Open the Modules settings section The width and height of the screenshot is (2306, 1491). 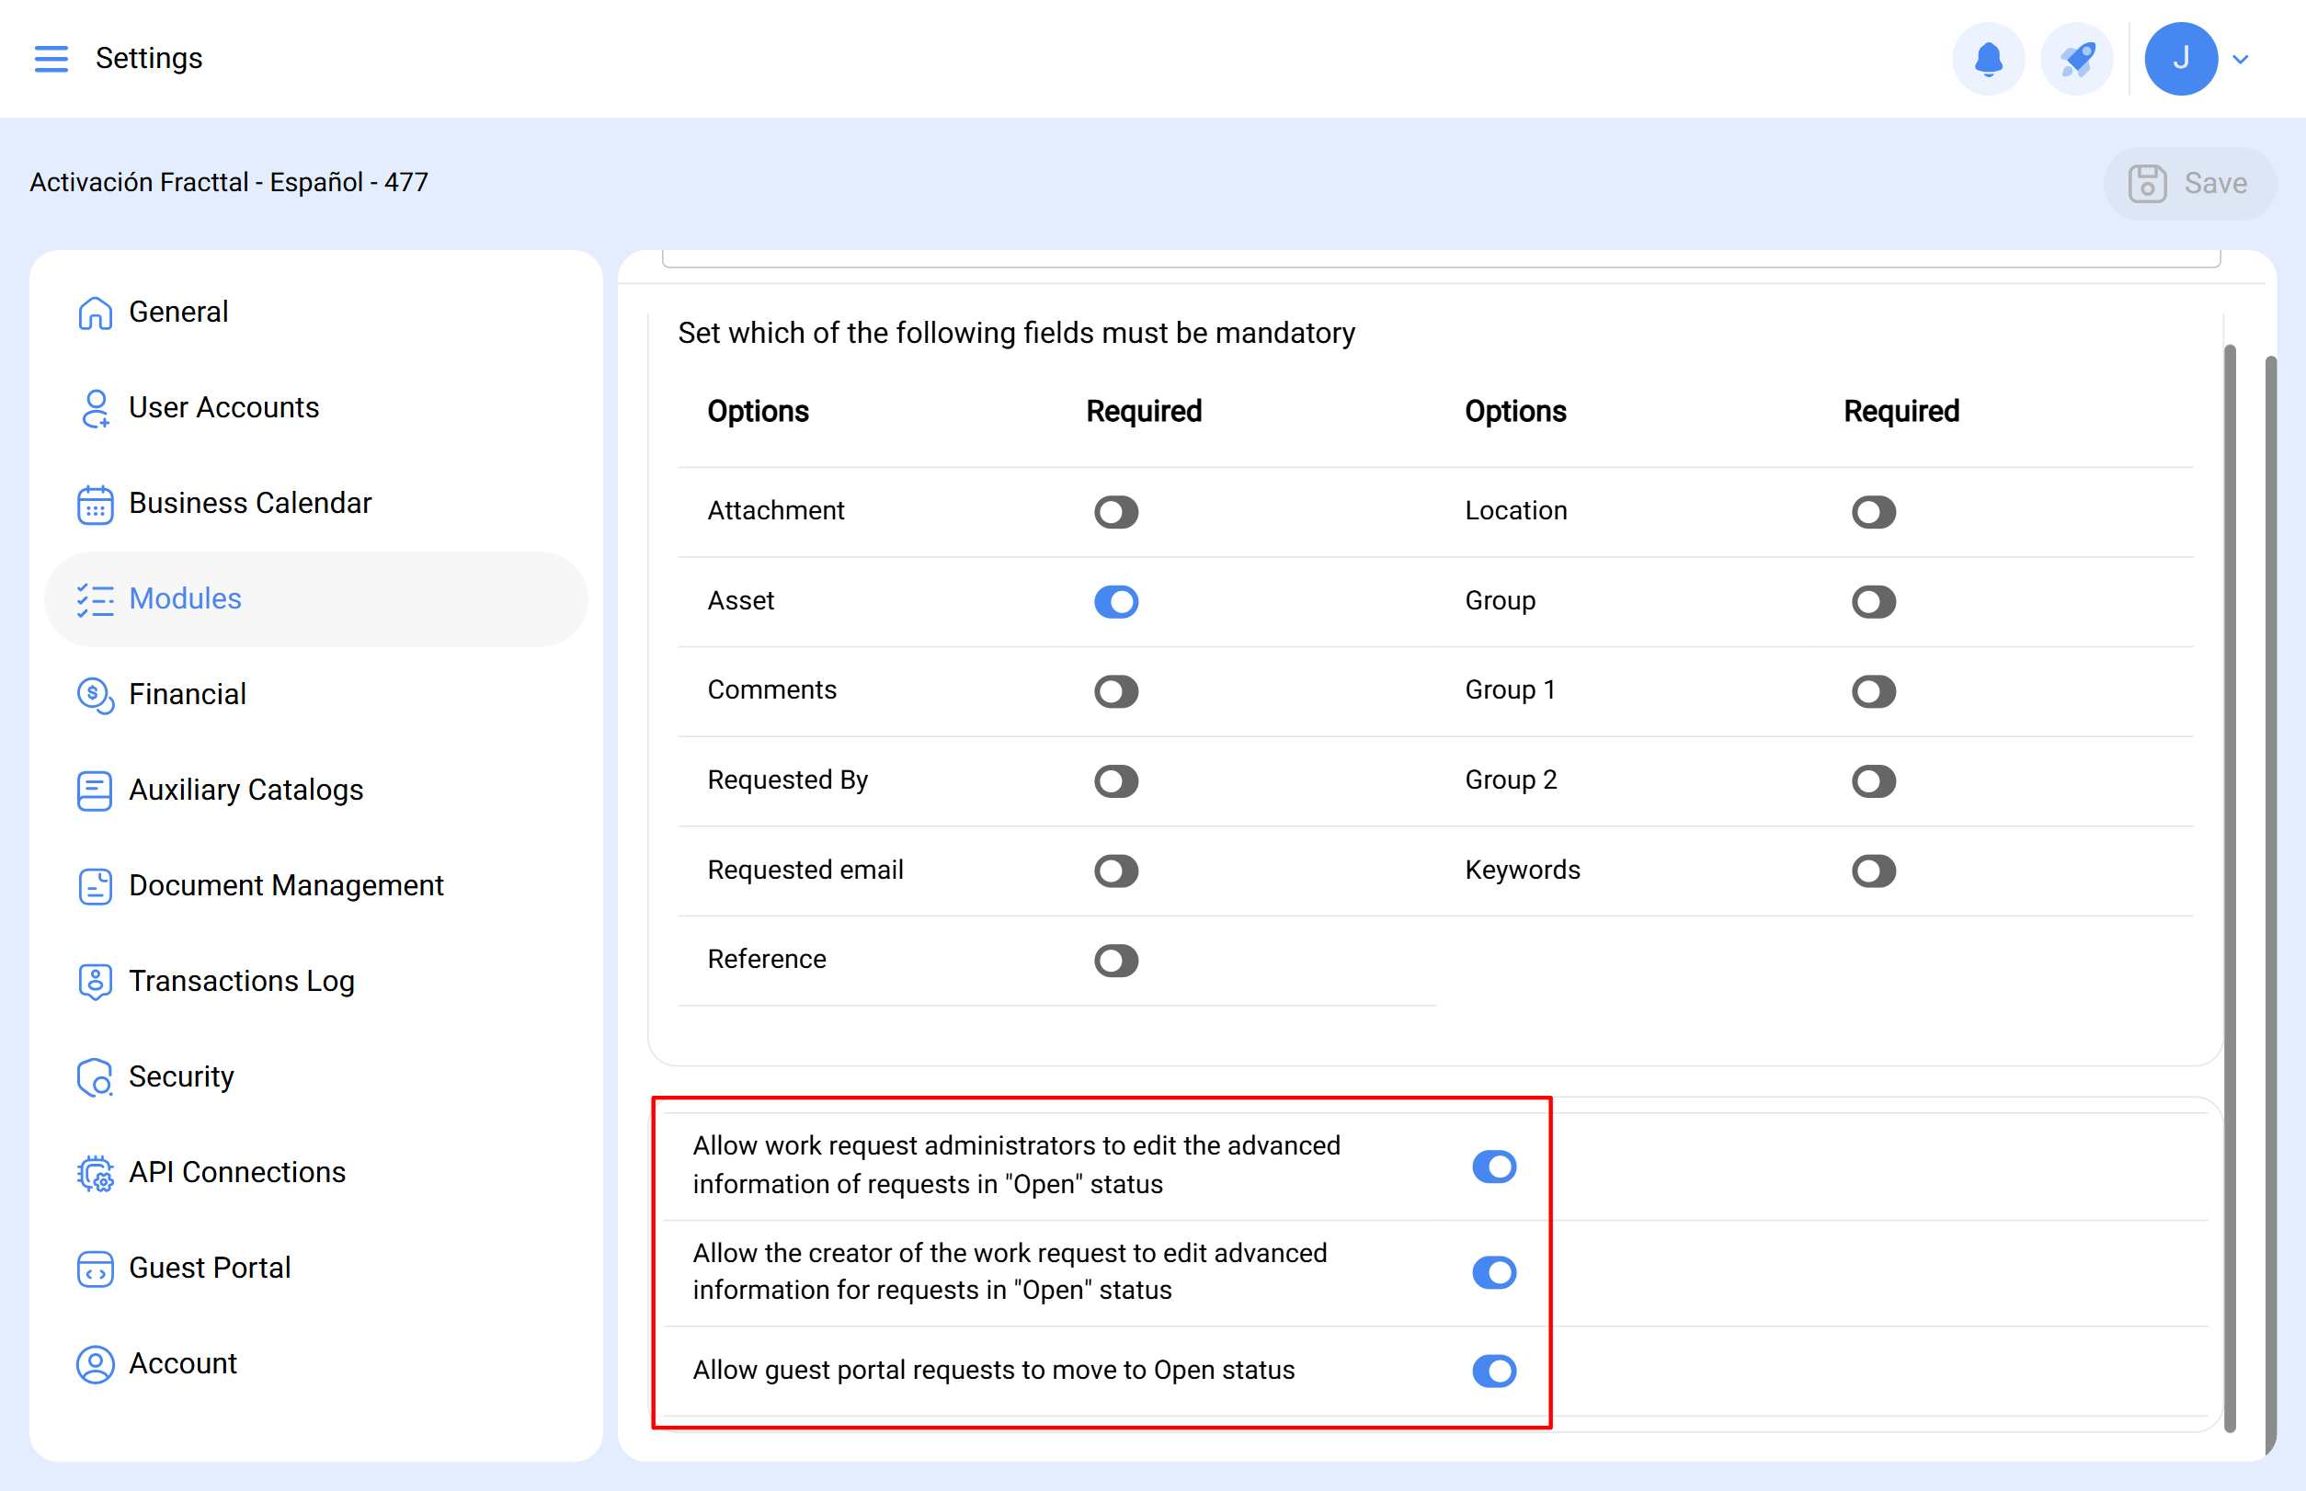click(x=185, y=599)
